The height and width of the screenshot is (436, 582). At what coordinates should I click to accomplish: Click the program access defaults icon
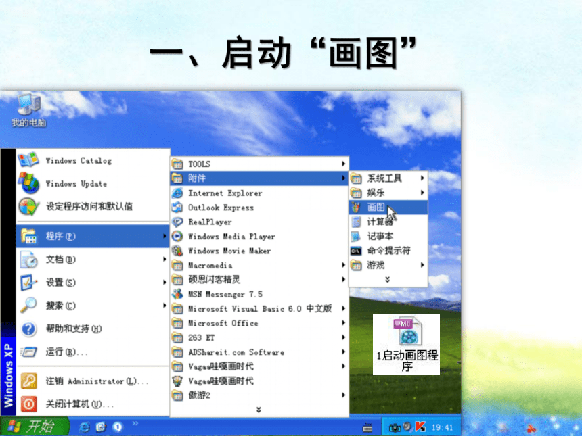28,206
